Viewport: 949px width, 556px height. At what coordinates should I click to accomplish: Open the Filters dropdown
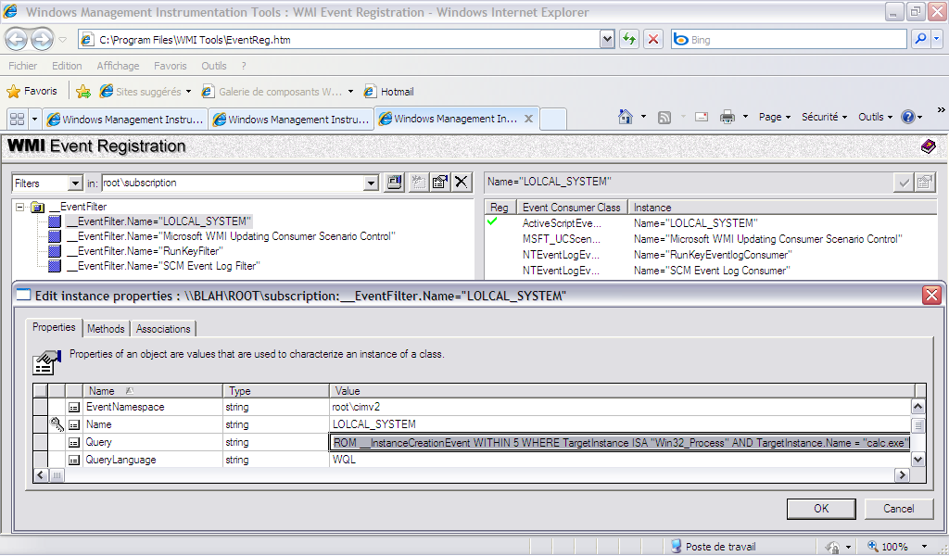[47, 183]
